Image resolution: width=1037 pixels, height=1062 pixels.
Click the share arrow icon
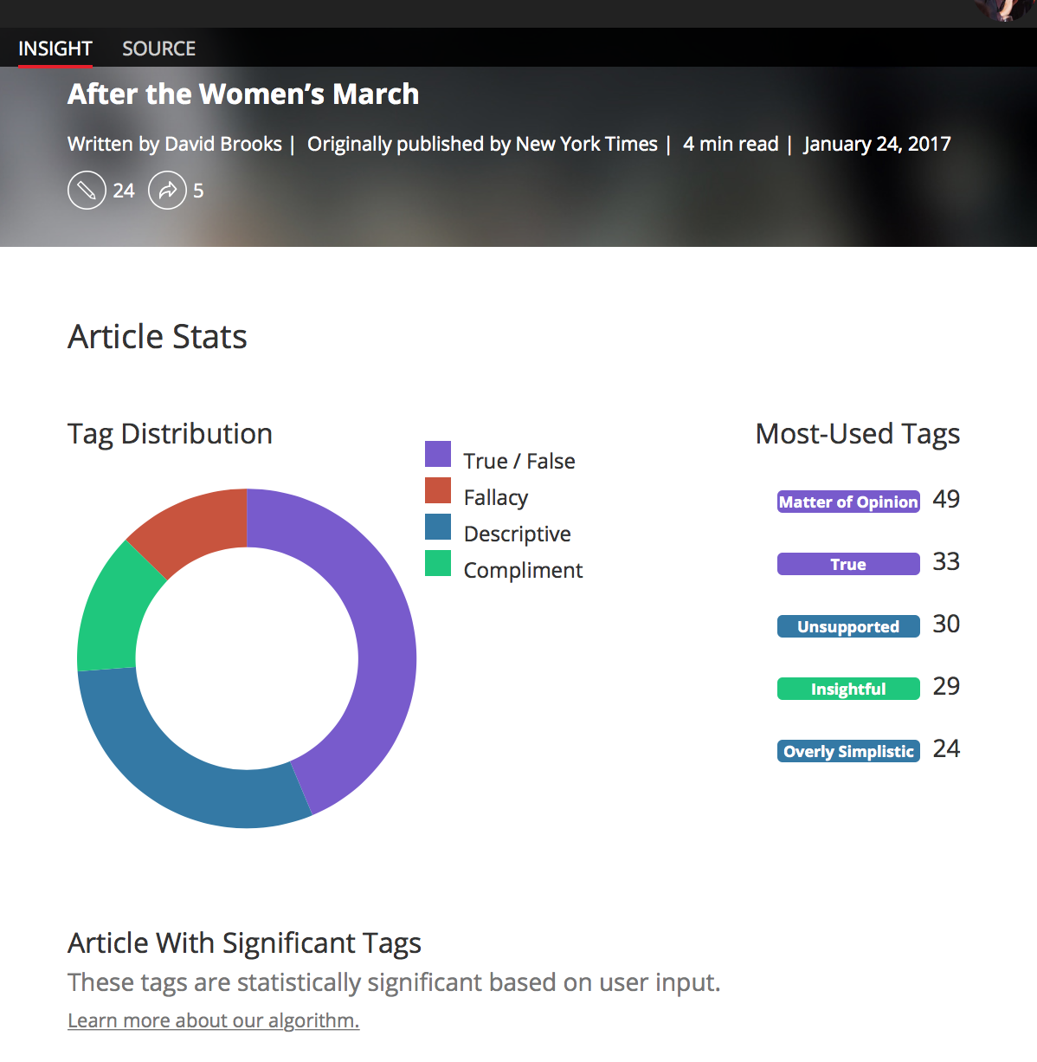pyautogui.click(x=167, y=191)
